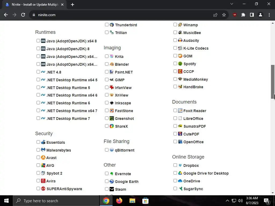
Task: Click the CCCP app icon
Action: pos(180,71)
